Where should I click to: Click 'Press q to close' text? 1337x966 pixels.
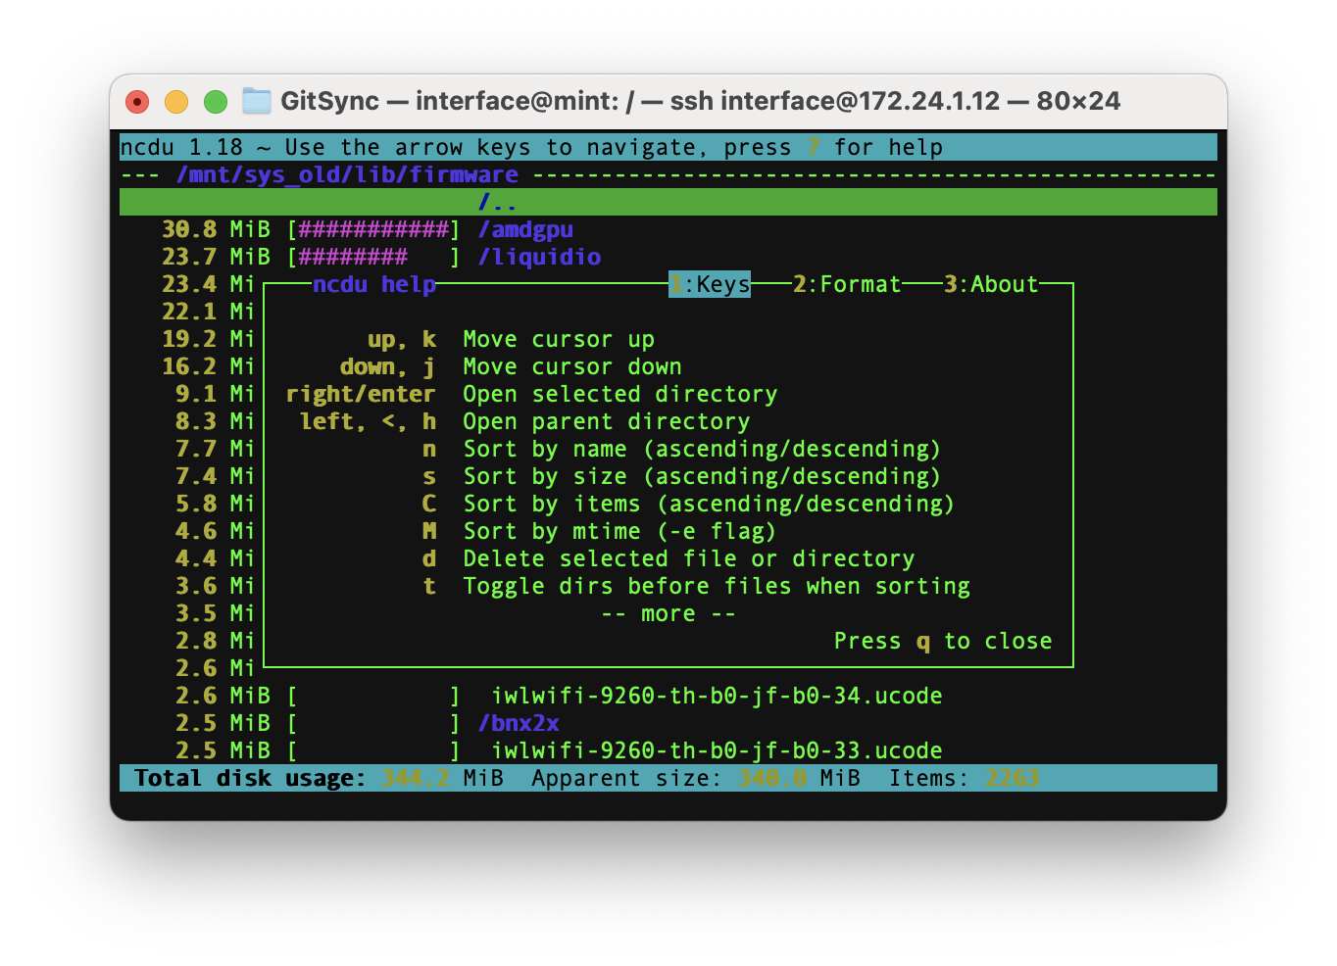tap(942, 641)
